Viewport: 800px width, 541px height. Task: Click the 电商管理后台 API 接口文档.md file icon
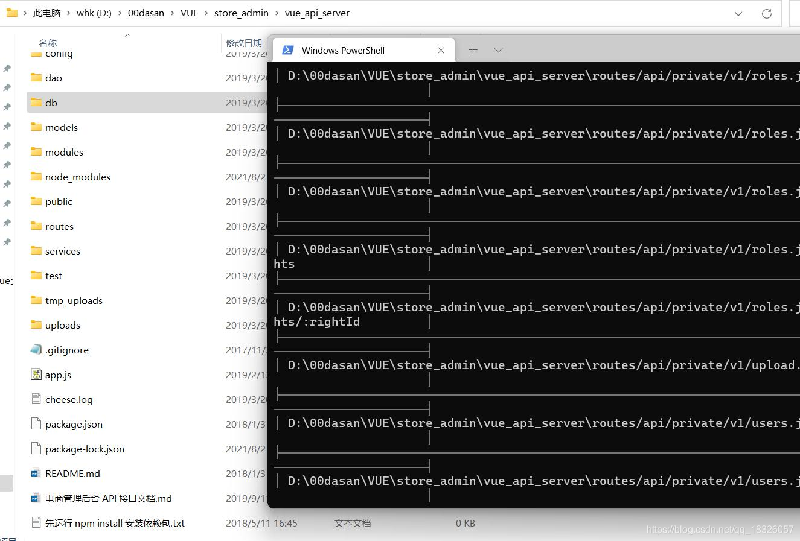pyautogui.click(x=35, y=498)
